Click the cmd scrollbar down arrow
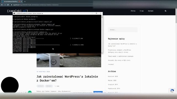Image resolution: width=177 pixels, height=99 pixels. [102, 53]
